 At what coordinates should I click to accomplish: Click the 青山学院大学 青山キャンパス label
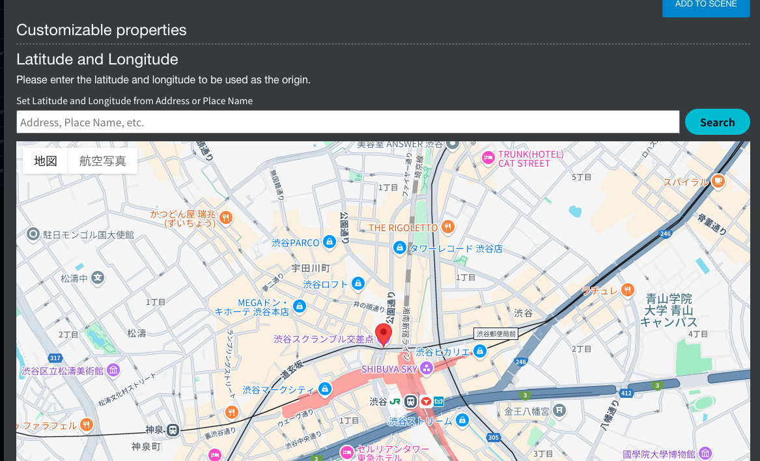pos(668,310)
